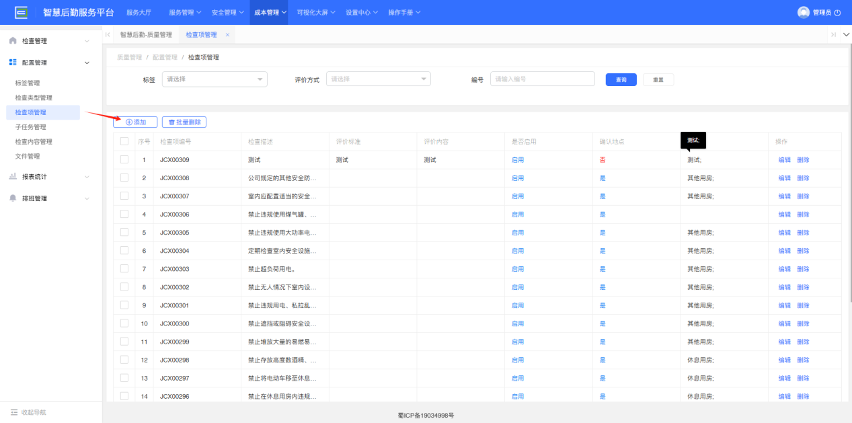This screenshot has width=852, height=423.
Task: Click the 批量删除 button
Action: pyautogui.click(x=184, y=122)
